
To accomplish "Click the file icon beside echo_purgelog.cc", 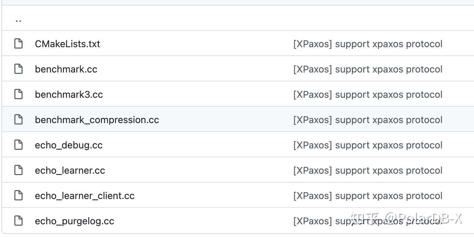I will (x=18, y=221).
